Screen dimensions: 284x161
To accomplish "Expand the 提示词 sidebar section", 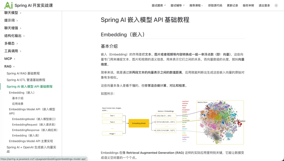I will (11, 20).
